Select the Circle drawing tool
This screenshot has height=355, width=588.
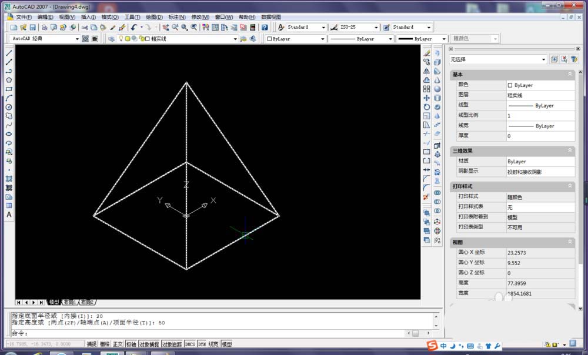(9, 107)
